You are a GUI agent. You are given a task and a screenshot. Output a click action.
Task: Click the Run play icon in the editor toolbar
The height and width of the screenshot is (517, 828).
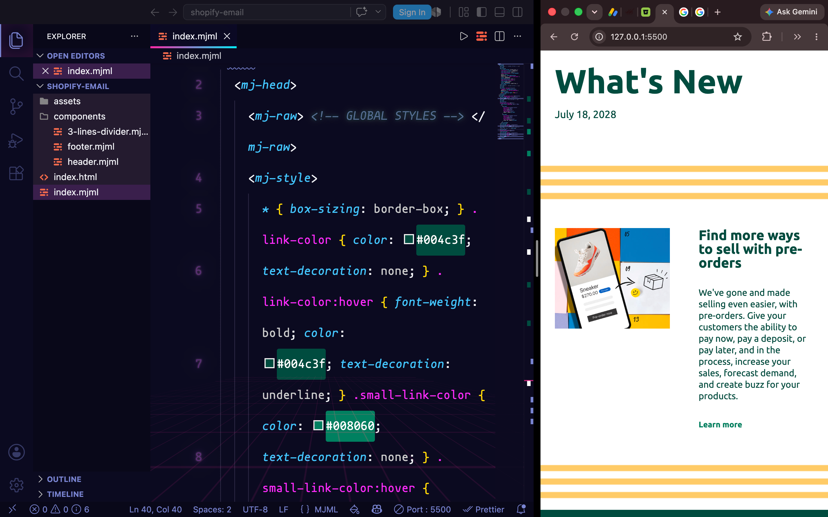(464, 36)
